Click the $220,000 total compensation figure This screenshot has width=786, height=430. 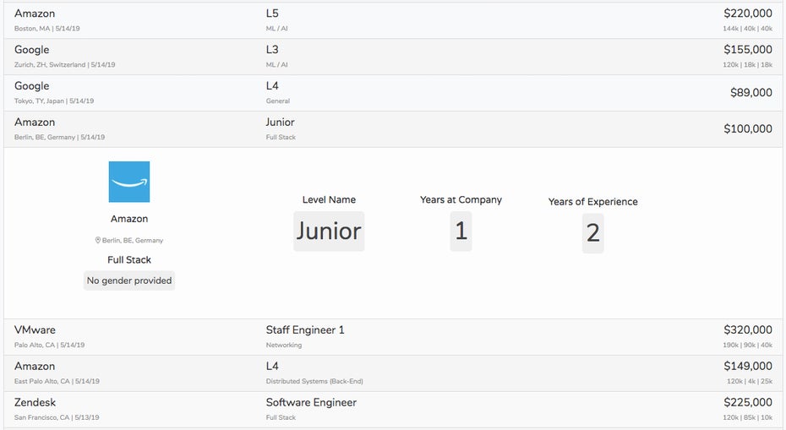point(747,14)
